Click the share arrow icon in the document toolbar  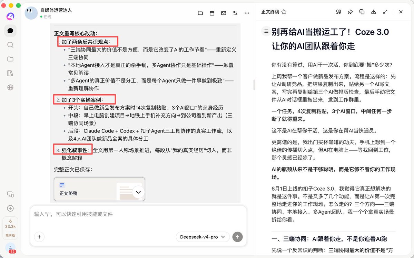point(350,12)
